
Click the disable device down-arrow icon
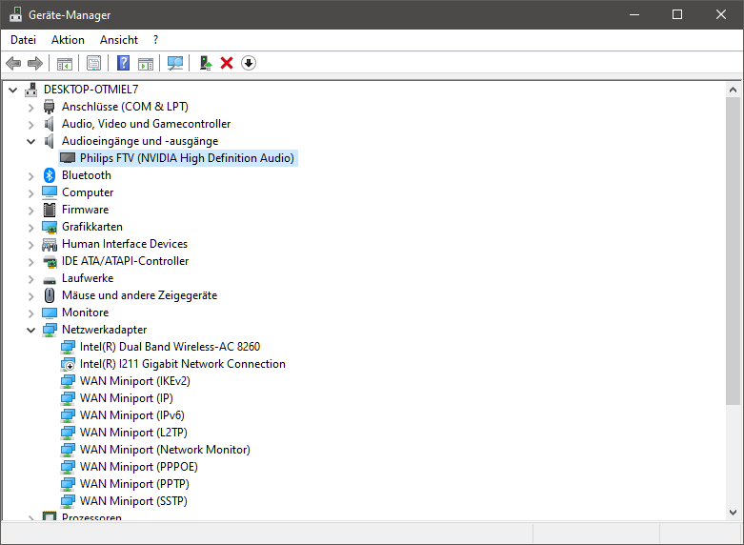point(249,63)
